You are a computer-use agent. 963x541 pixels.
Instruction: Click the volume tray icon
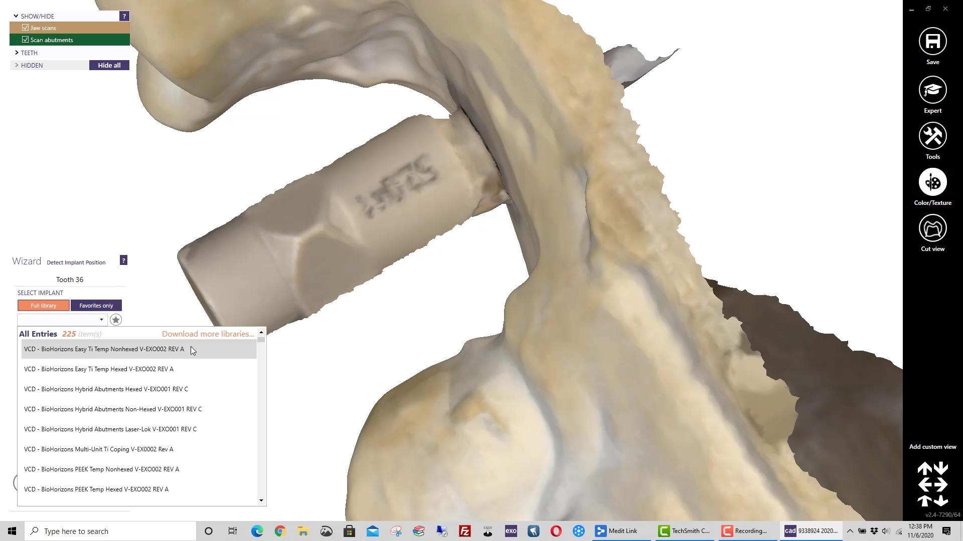[886, 531]
